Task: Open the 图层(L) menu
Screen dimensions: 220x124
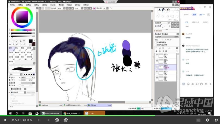Action: (x=37, y=5)
